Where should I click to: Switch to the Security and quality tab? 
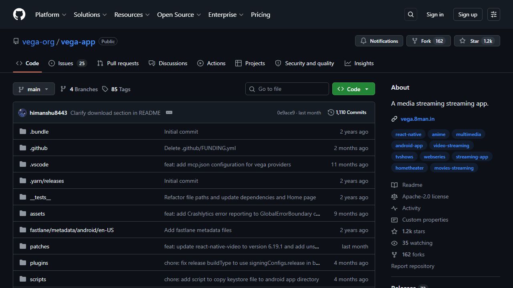pyautogui.click(x=305, y=63)
